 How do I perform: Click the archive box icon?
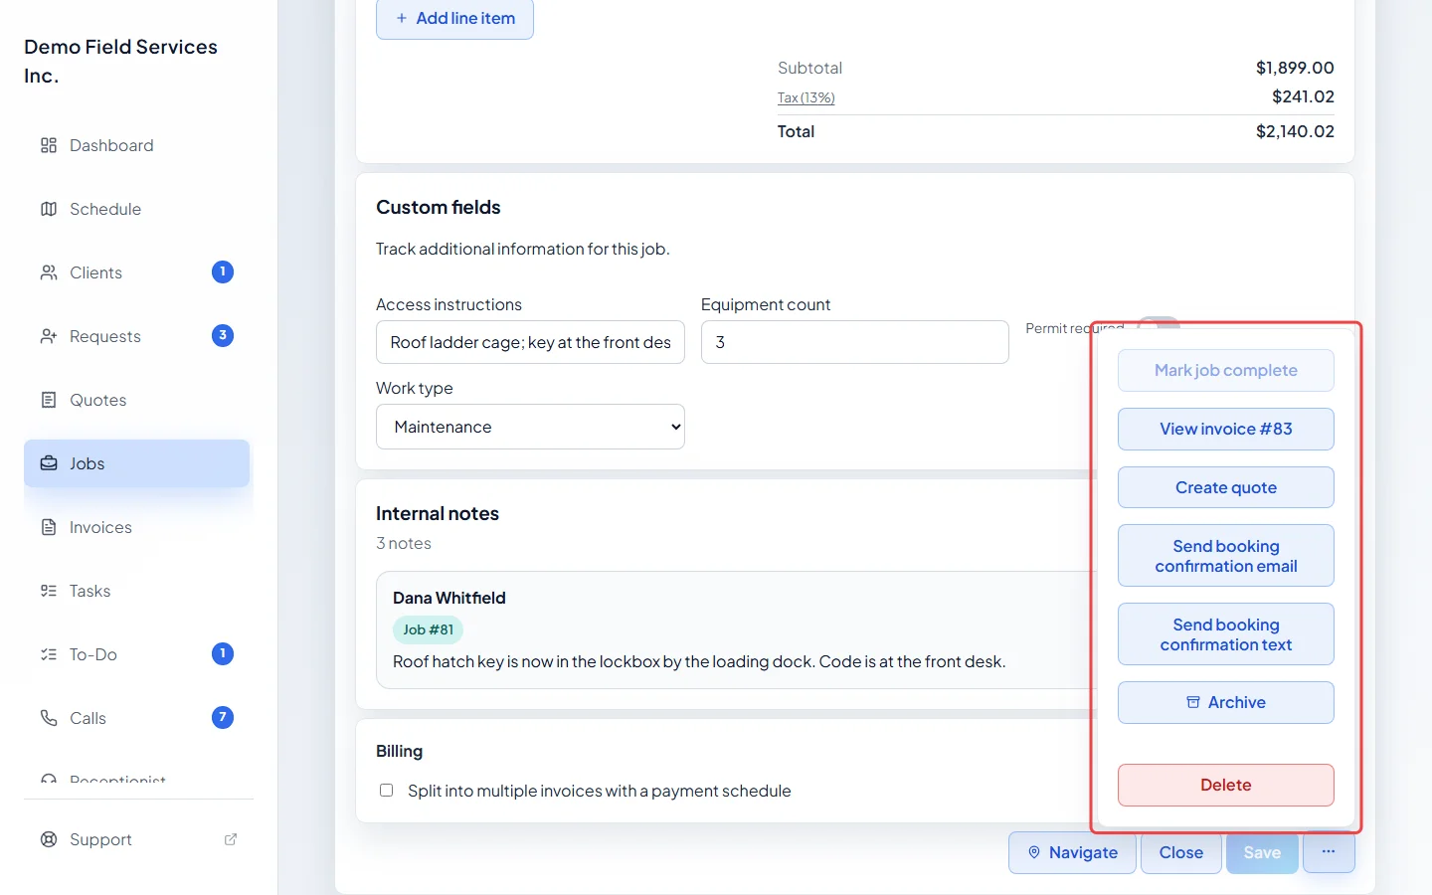coord(1193,702)
